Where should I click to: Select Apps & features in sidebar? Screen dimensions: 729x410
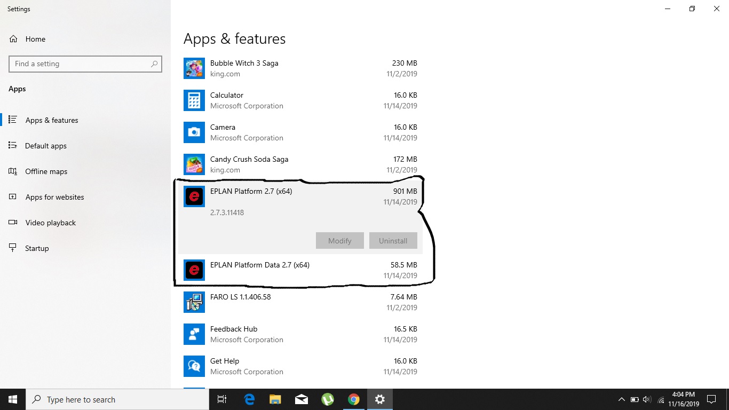click(x=85, y=120)
